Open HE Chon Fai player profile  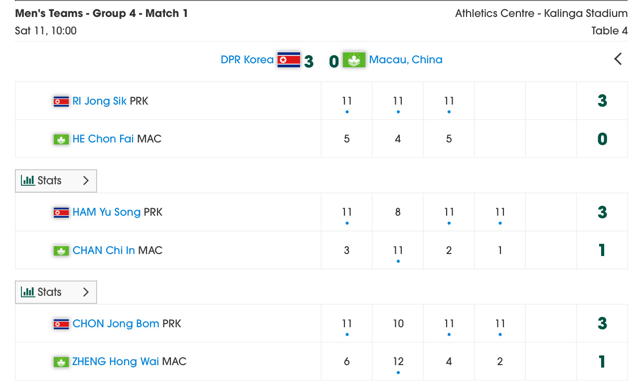[103, 139]
